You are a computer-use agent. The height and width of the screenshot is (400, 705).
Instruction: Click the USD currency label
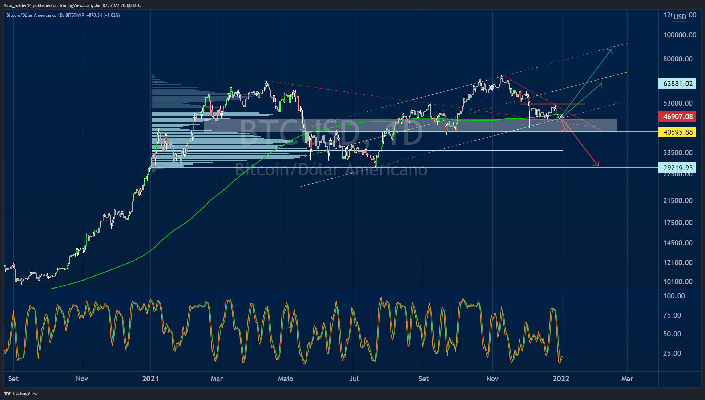click(680, 16)
